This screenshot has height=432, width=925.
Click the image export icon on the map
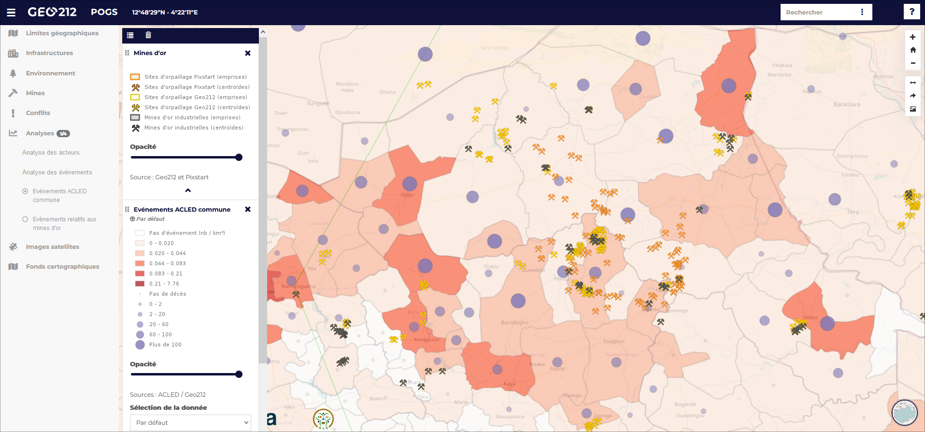(x=912, y=109)
